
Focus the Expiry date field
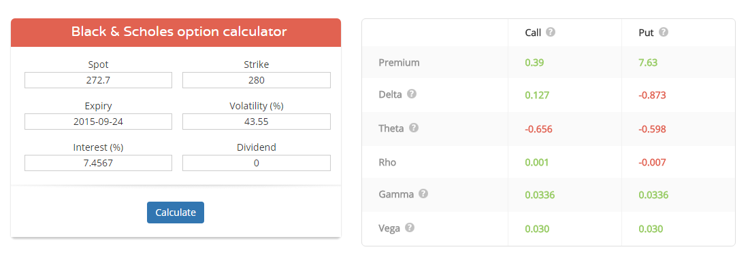[x=98, y=122]
